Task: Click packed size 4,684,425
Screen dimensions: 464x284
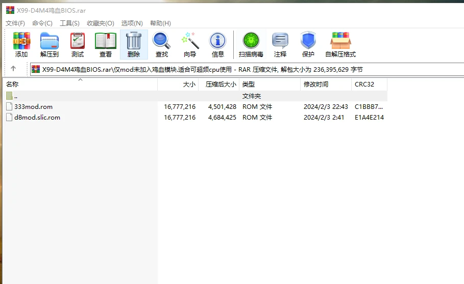Action: [x=222, y=118]
